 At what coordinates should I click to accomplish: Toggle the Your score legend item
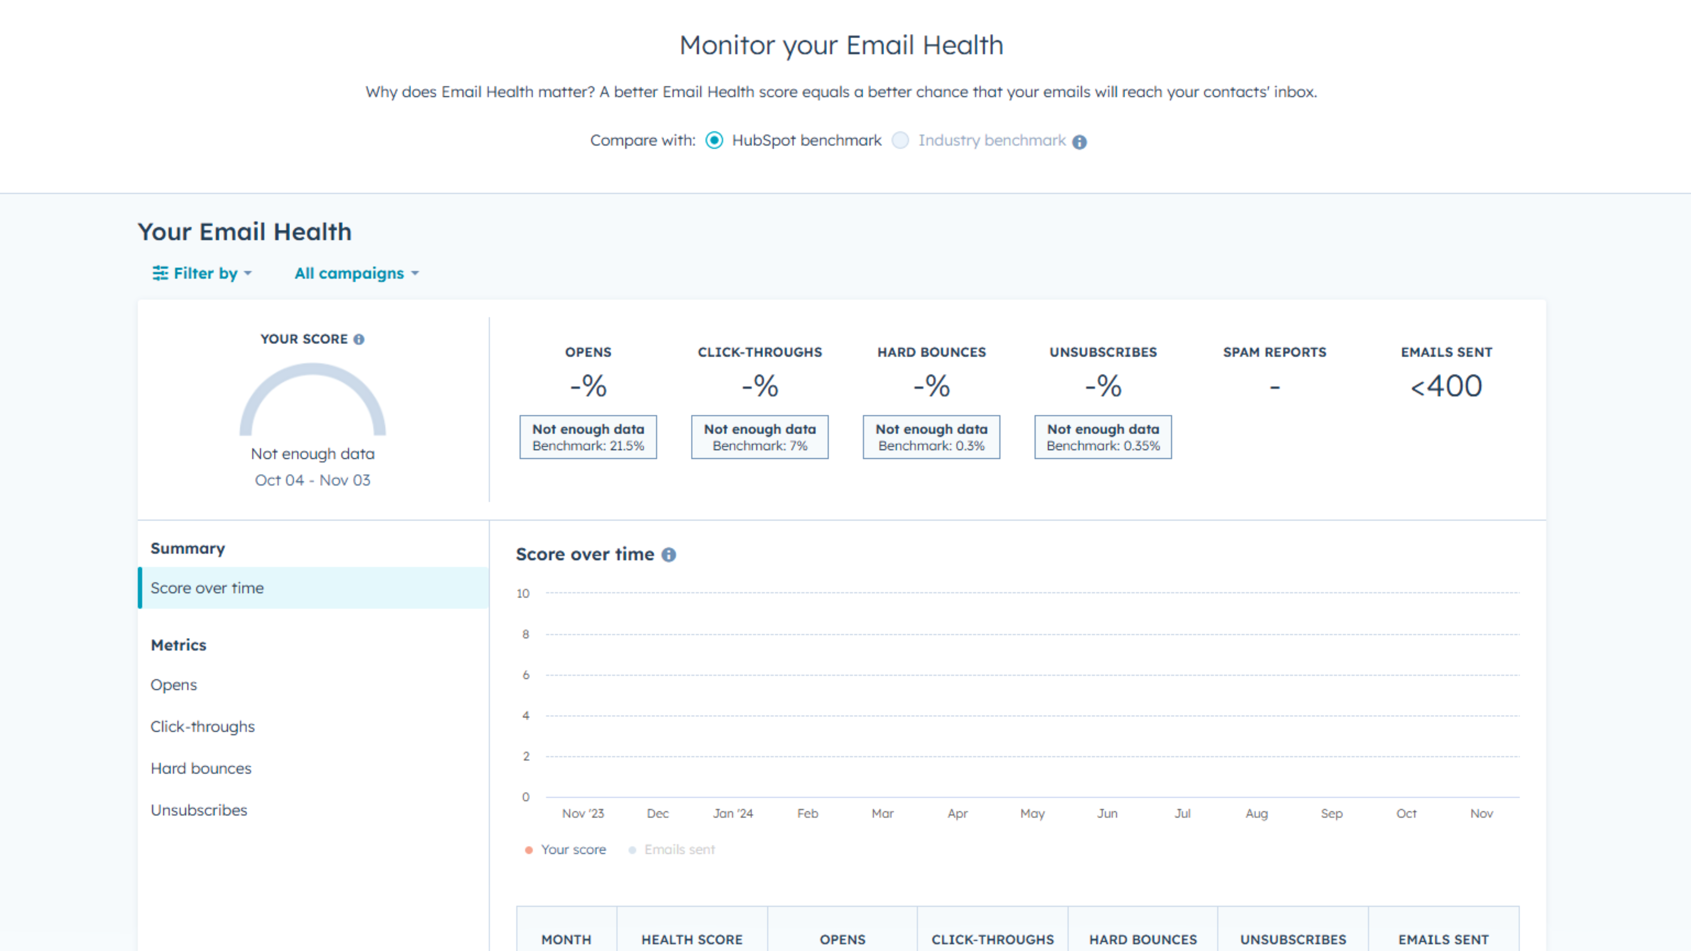click(565, 850)
